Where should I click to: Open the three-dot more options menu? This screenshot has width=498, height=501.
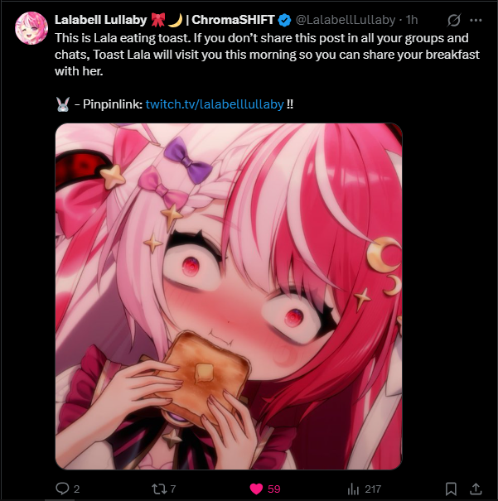click(x=476, y=20)
